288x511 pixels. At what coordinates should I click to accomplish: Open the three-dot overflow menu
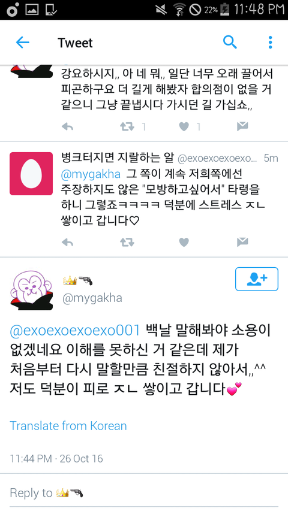click(270, 43)
